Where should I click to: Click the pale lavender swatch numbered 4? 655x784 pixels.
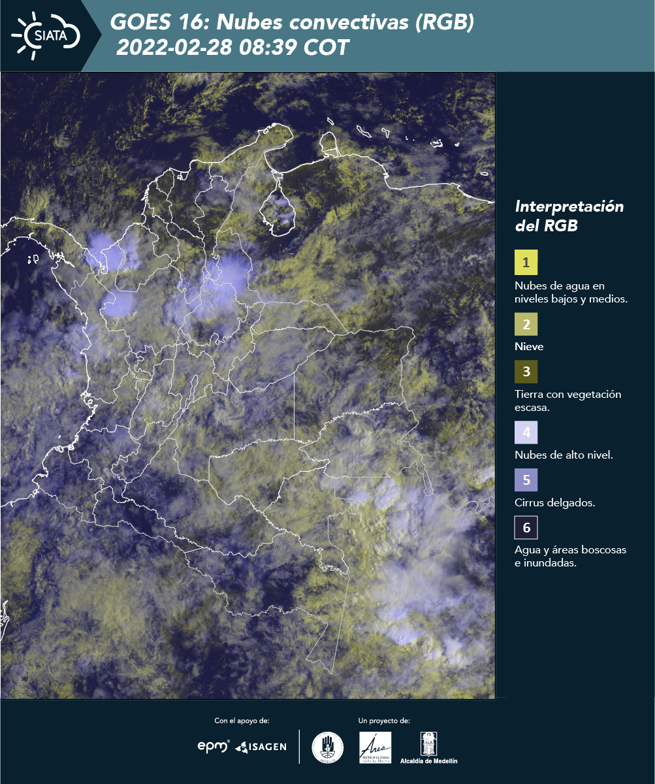pos(526,432)
